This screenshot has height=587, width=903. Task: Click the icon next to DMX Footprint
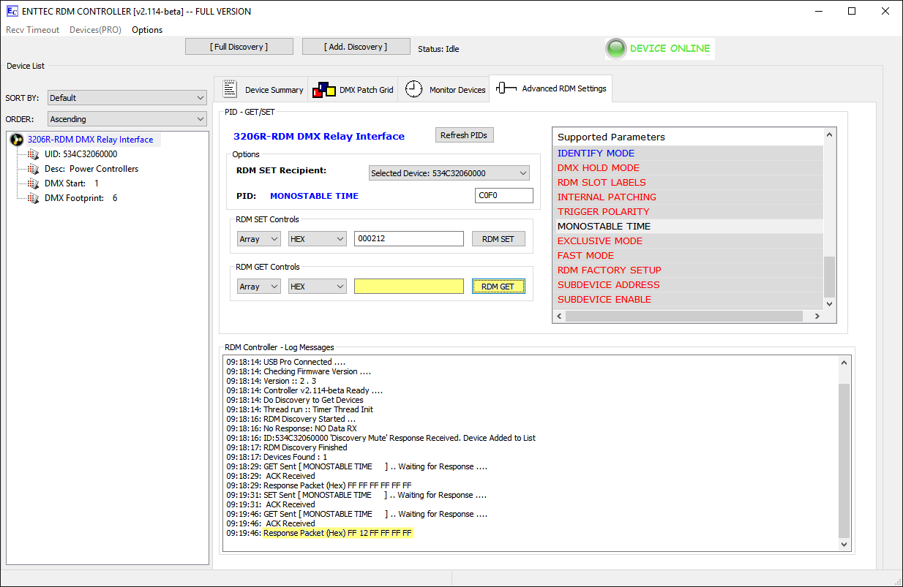(x=33, y=198)
